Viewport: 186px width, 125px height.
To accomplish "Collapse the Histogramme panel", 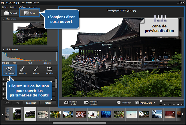I will [x=3, y=49].
